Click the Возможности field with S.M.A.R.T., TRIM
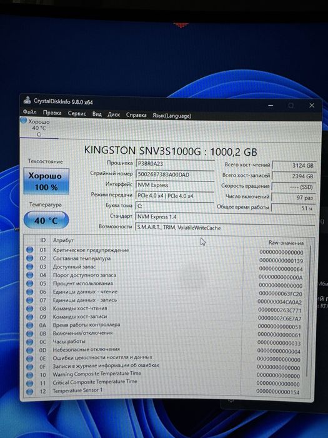The height and width of the screenshot is (438, 328). point(226,227)
